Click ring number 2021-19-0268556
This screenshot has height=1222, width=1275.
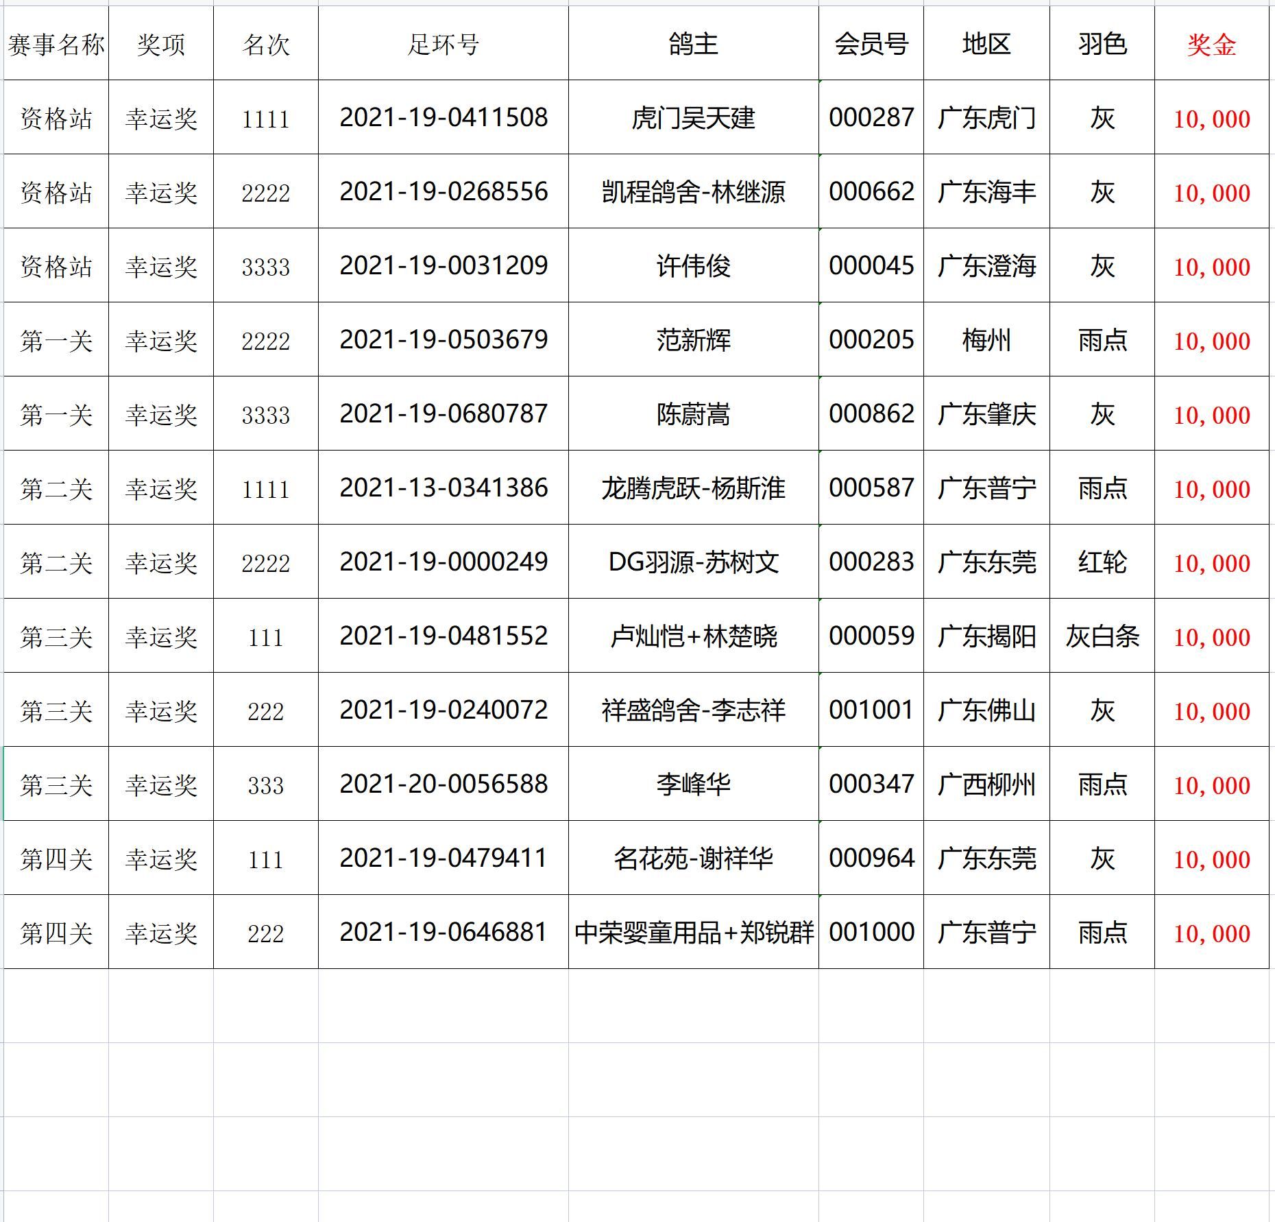tap(444, 191)
